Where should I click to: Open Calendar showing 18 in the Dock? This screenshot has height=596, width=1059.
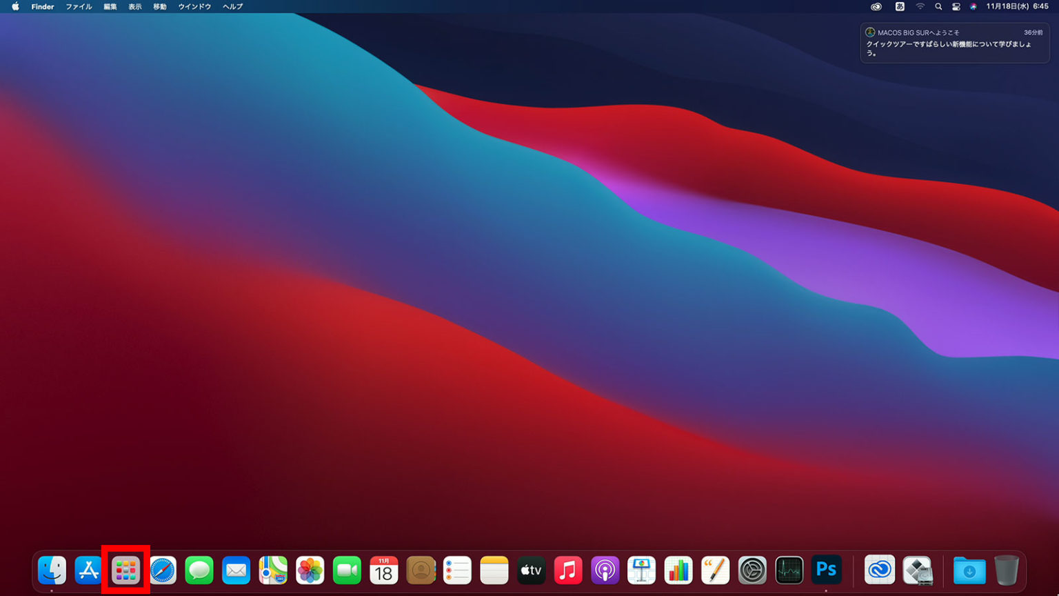coord(384,570)
